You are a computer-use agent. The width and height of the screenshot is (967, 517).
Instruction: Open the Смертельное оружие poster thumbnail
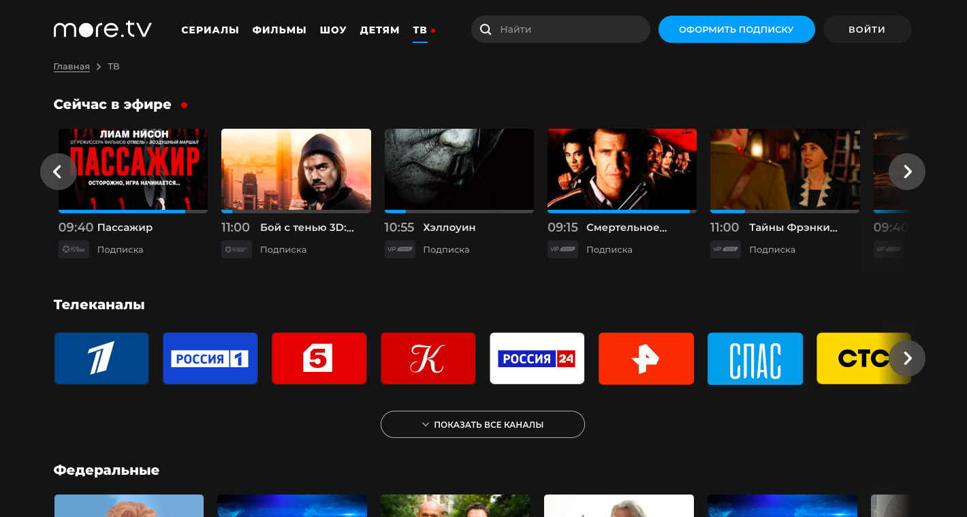622,169
